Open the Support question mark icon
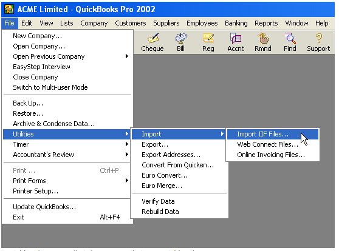 tap(318, 38)
